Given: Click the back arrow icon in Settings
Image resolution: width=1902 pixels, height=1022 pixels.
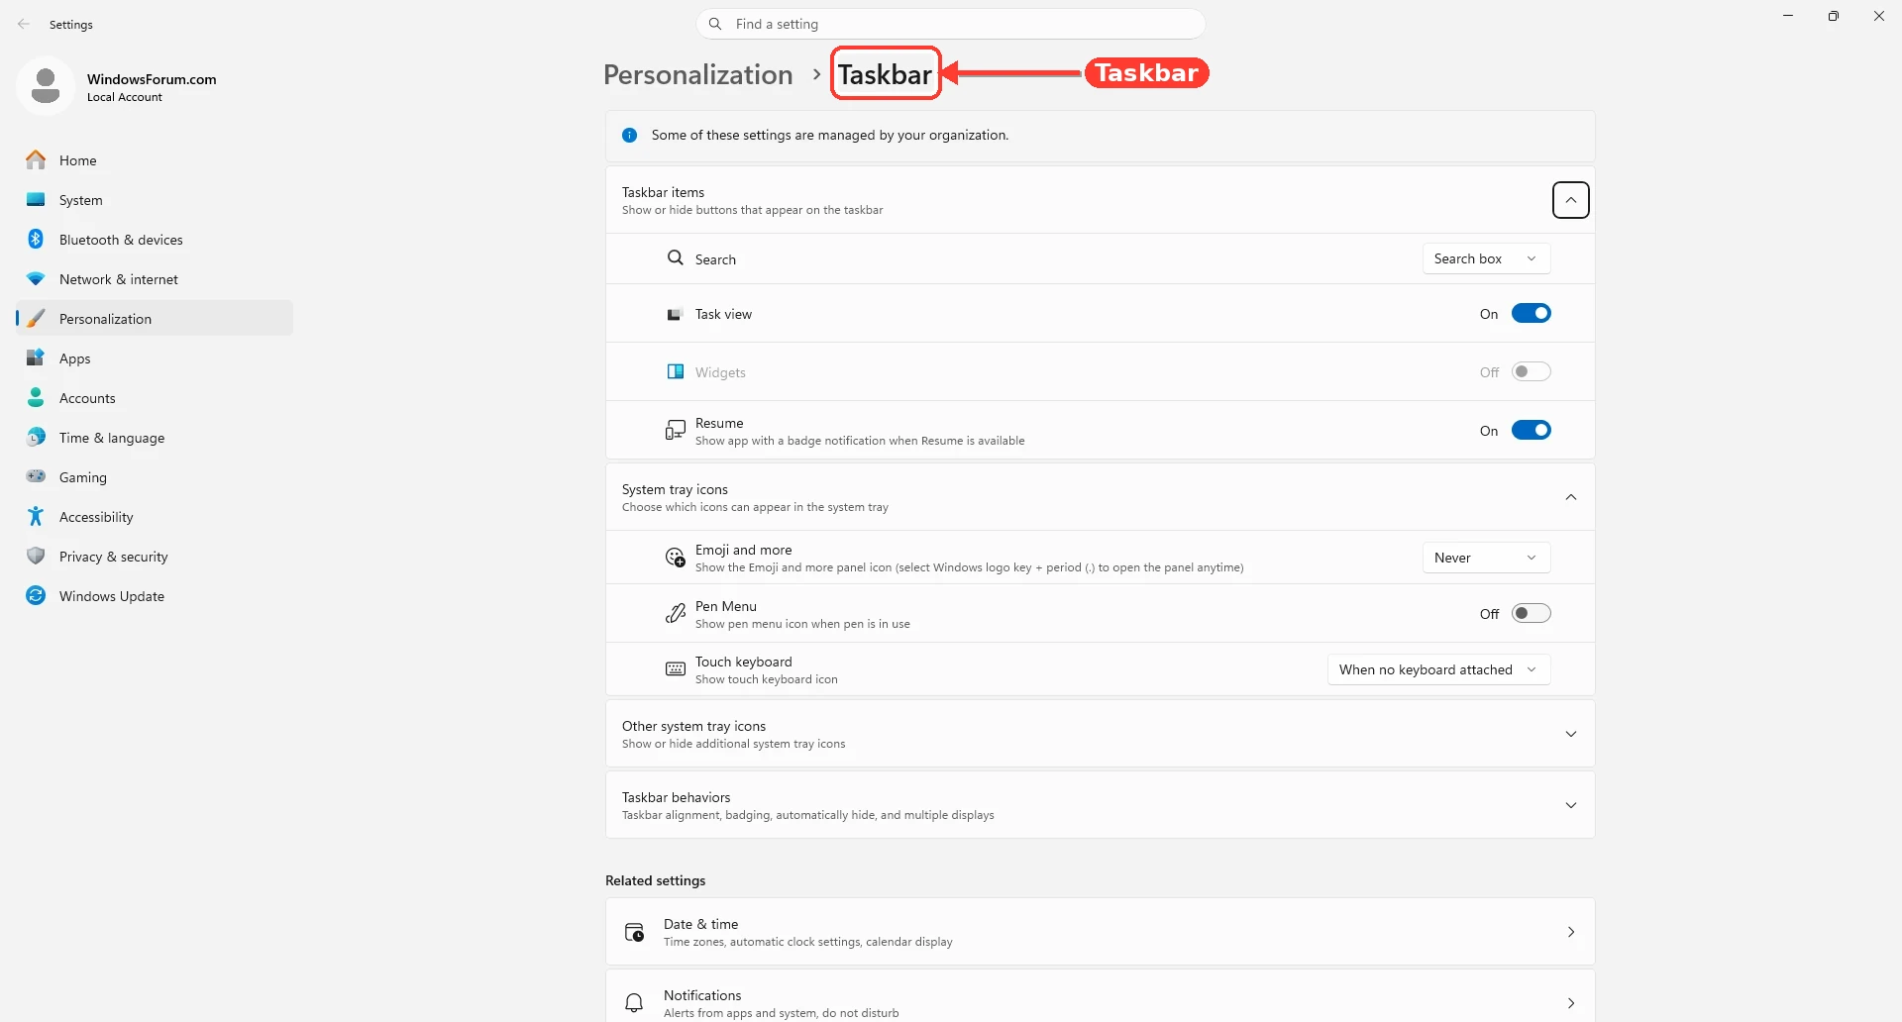Looking at the screenshot, I should tap(24, 24).
